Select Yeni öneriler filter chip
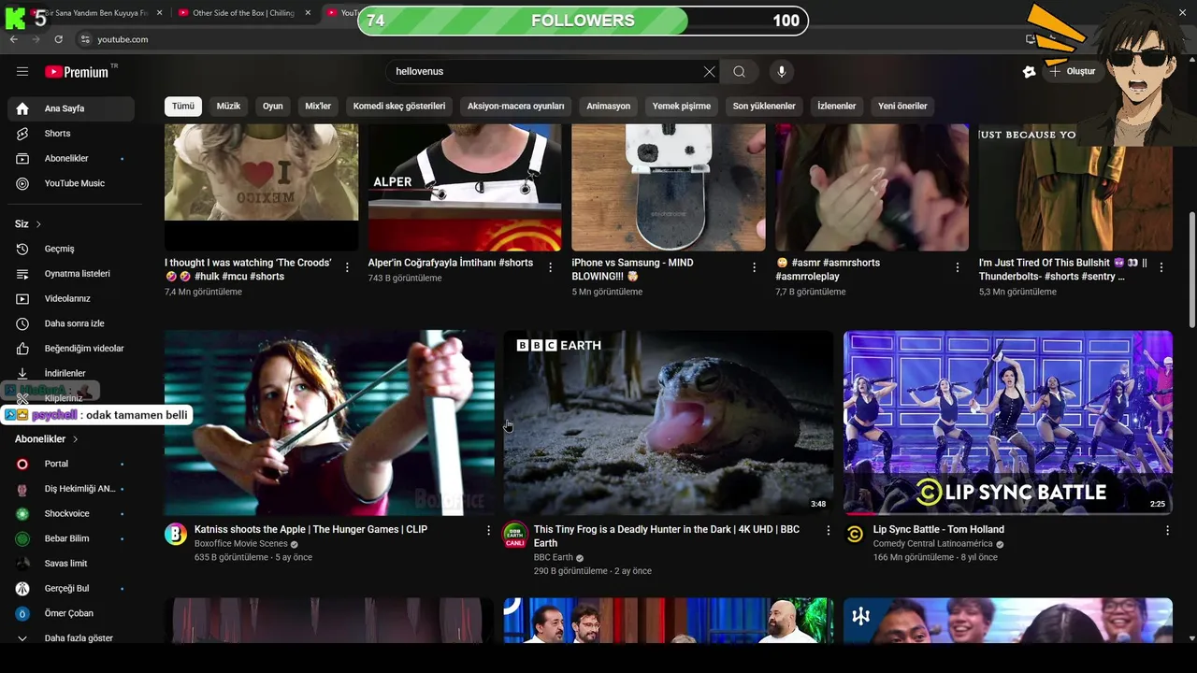This screenshot has height=673, width=1197. (x=902, y=107)
